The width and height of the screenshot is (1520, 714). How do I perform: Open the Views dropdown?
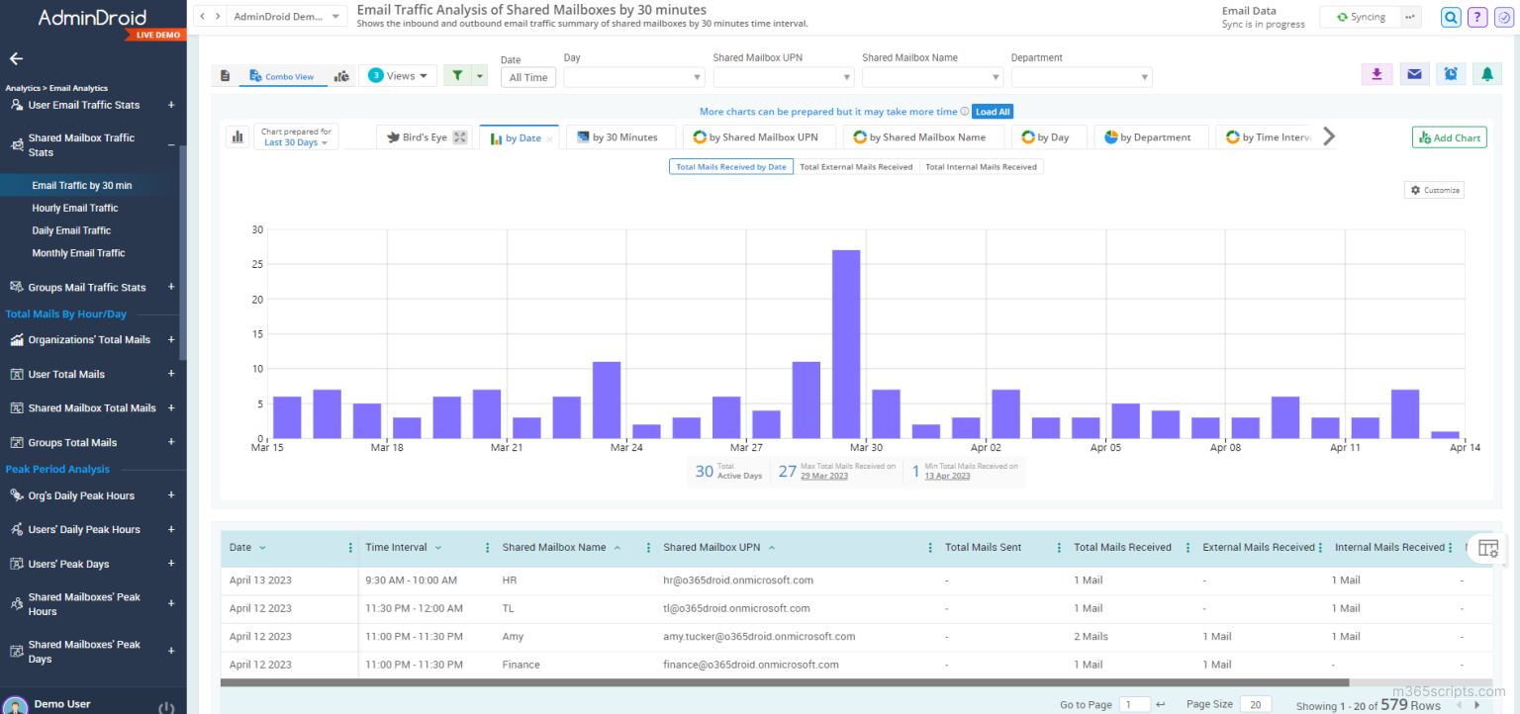pos(399,74)
